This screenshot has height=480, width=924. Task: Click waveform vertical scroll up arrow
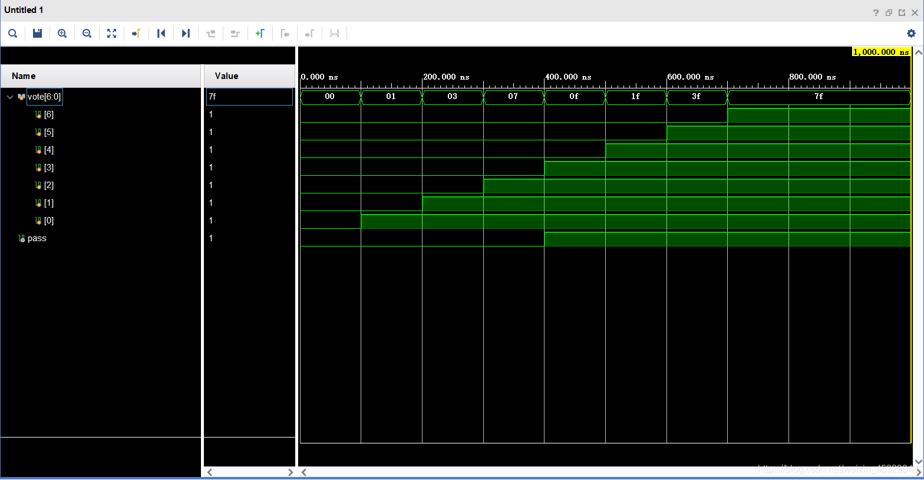tap(918, 52)
